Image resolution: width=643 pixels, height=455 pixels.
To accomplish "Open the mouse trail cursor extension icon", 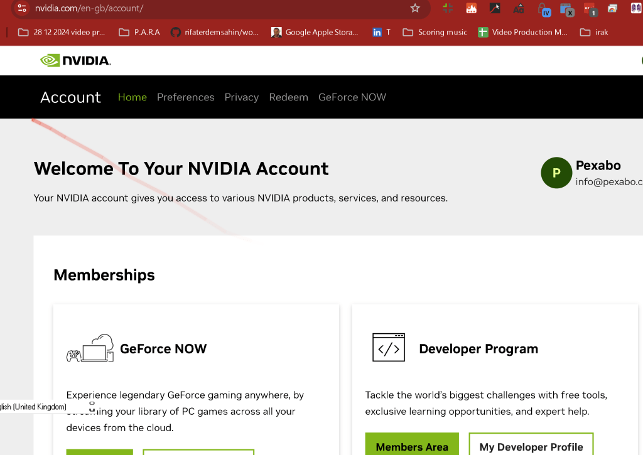I will [495, 8].
